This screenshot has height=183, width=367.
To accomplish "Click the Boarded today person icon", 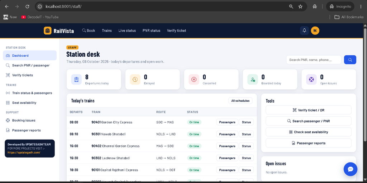I will [253, 79].
